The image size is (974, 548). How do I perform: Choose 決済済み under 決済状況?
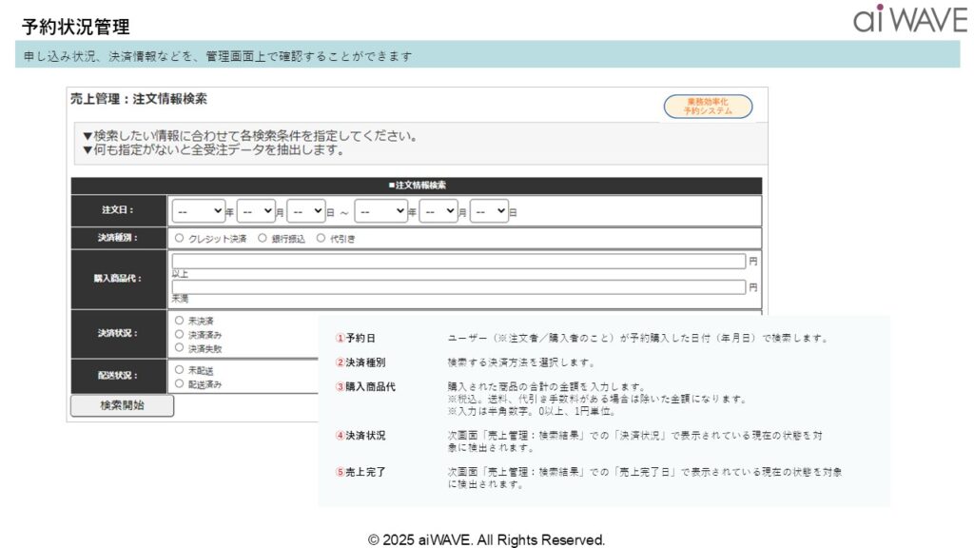tap(180, 334)
